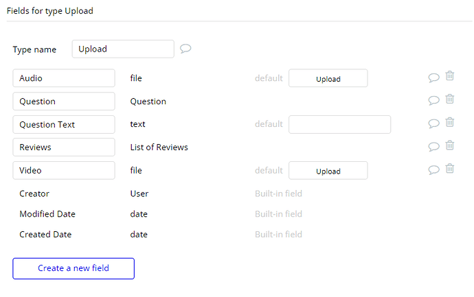Image resolution: width=474 pixels, height=297 pixels.
Task: Click the Audio field name box
Action: coord(64,78)
